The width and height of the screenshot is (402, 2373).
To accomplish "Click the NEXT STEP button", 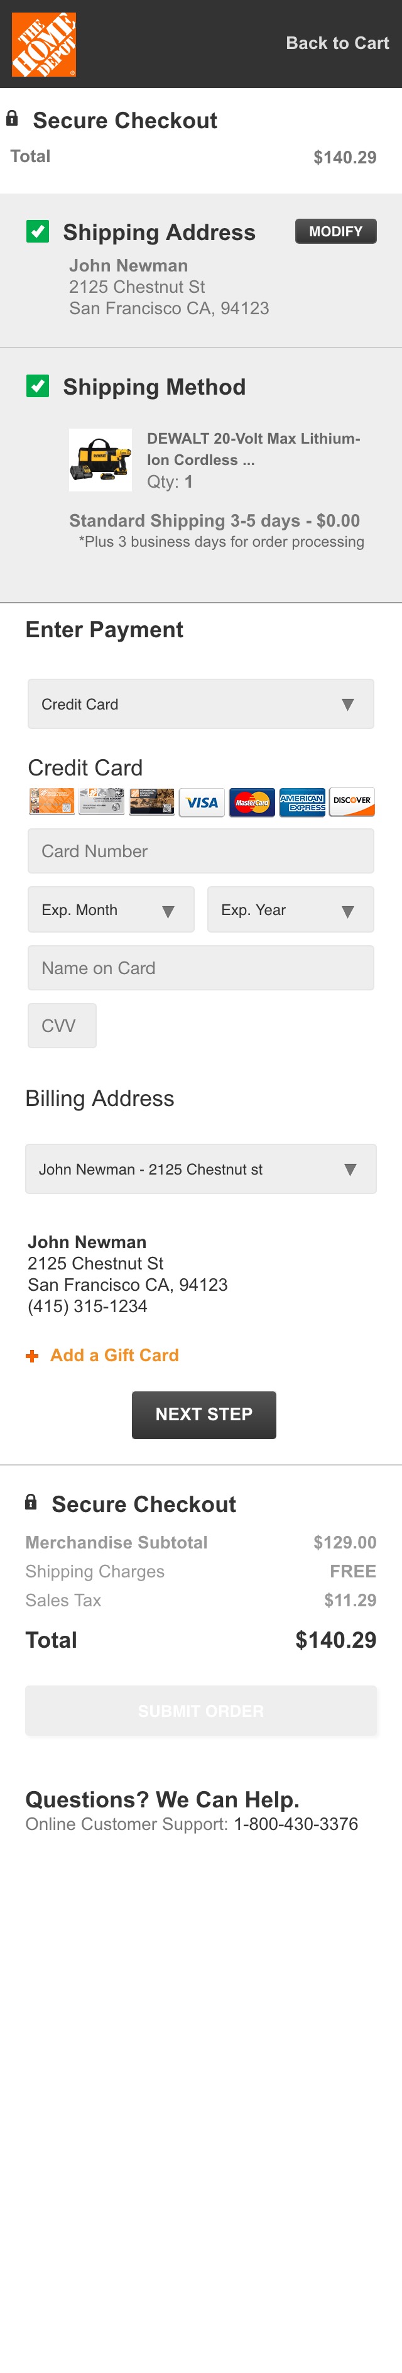I will pos(204,1414).
